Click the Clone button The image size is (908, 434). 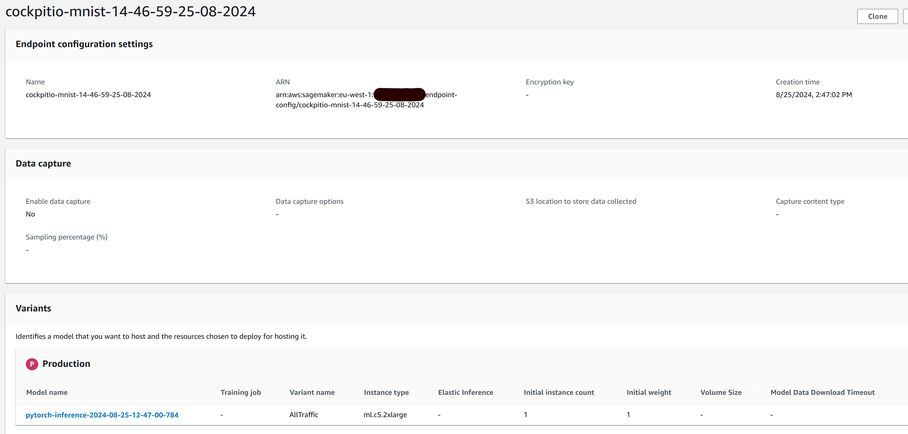point(877,16)
